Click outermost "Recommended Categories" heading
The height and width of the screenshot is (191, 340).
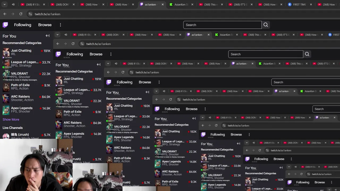click(x=22, y=43)
